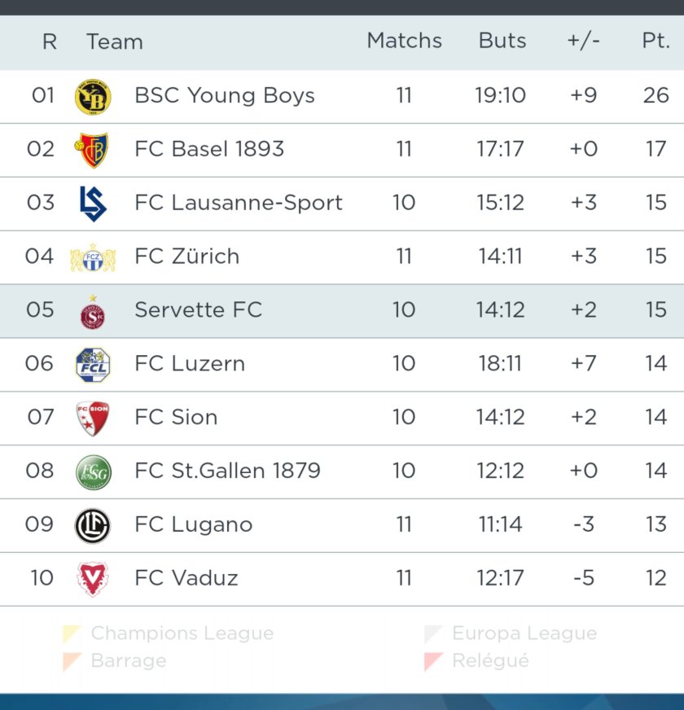684x710 pixels.
Task: Click the Champions League yellow legend marker
Action: coord(72,633)
